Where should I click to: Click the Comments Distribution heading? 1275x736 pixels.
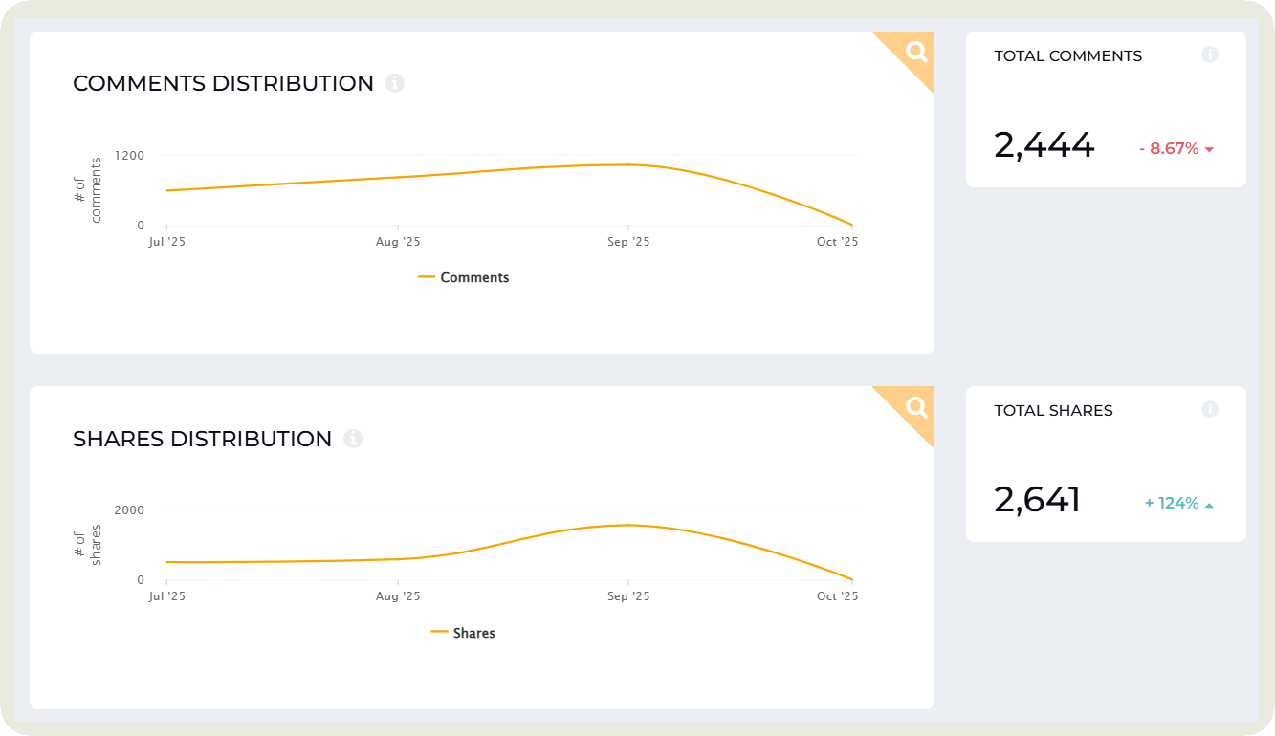(223, 83)
